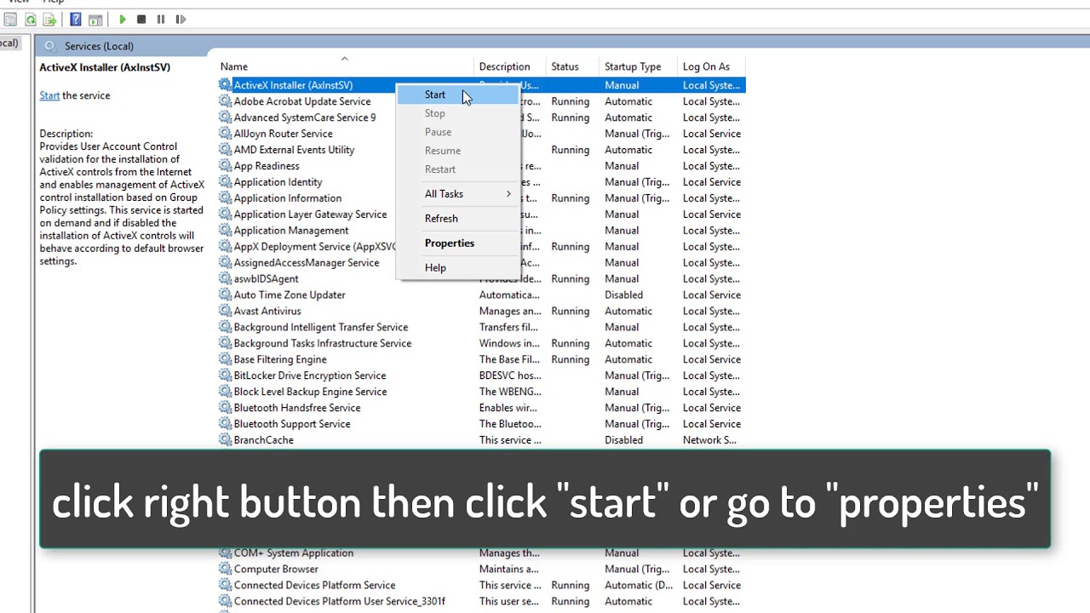Click gear icon beside App Readiness

click(225, 166)
